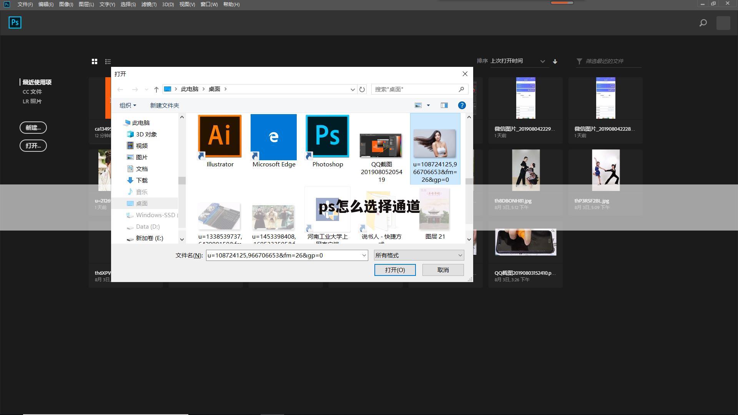Click 新建文件夹 in the dialog toolbar
738x415 pixels.
click(165, 105)
